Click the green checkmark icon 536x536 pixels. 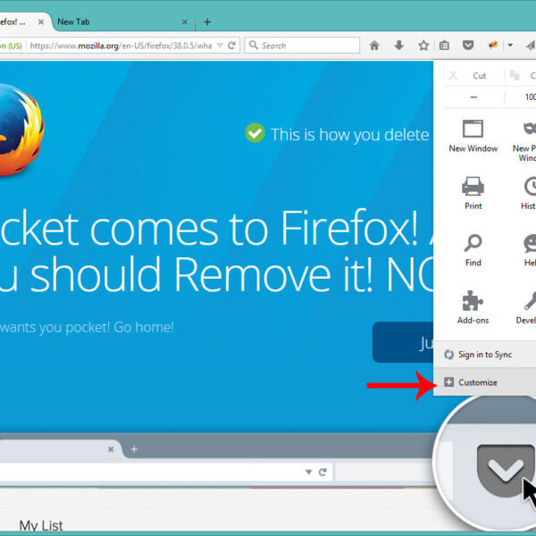click(x=255, y=132)
